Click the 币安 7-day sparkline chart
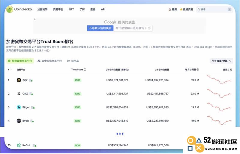Viewport: 240px width, 154px height. [x=219, y=79]
